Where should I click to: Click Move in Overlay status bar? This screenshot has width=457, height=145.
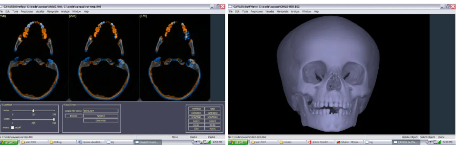[x=175, y=137]
